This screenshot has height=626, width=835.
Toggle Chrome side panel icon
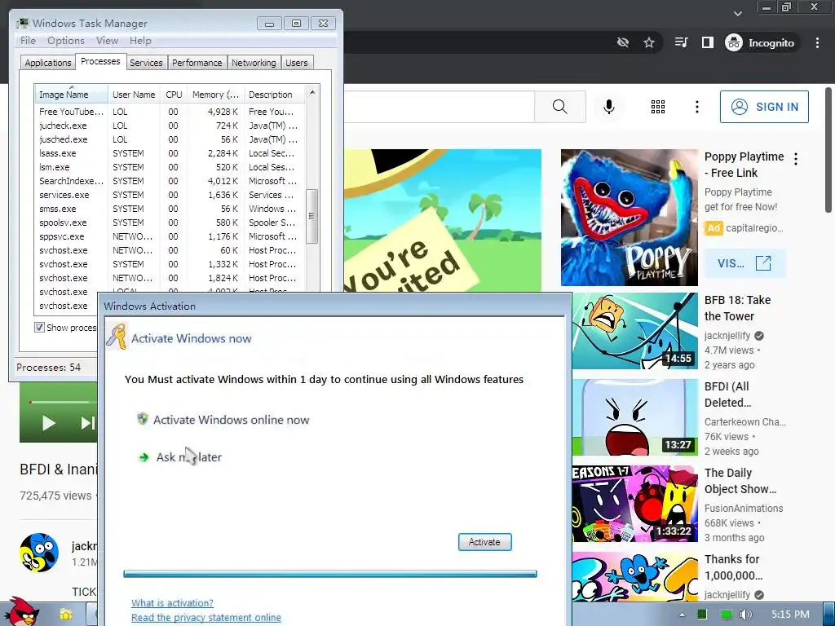707,42
